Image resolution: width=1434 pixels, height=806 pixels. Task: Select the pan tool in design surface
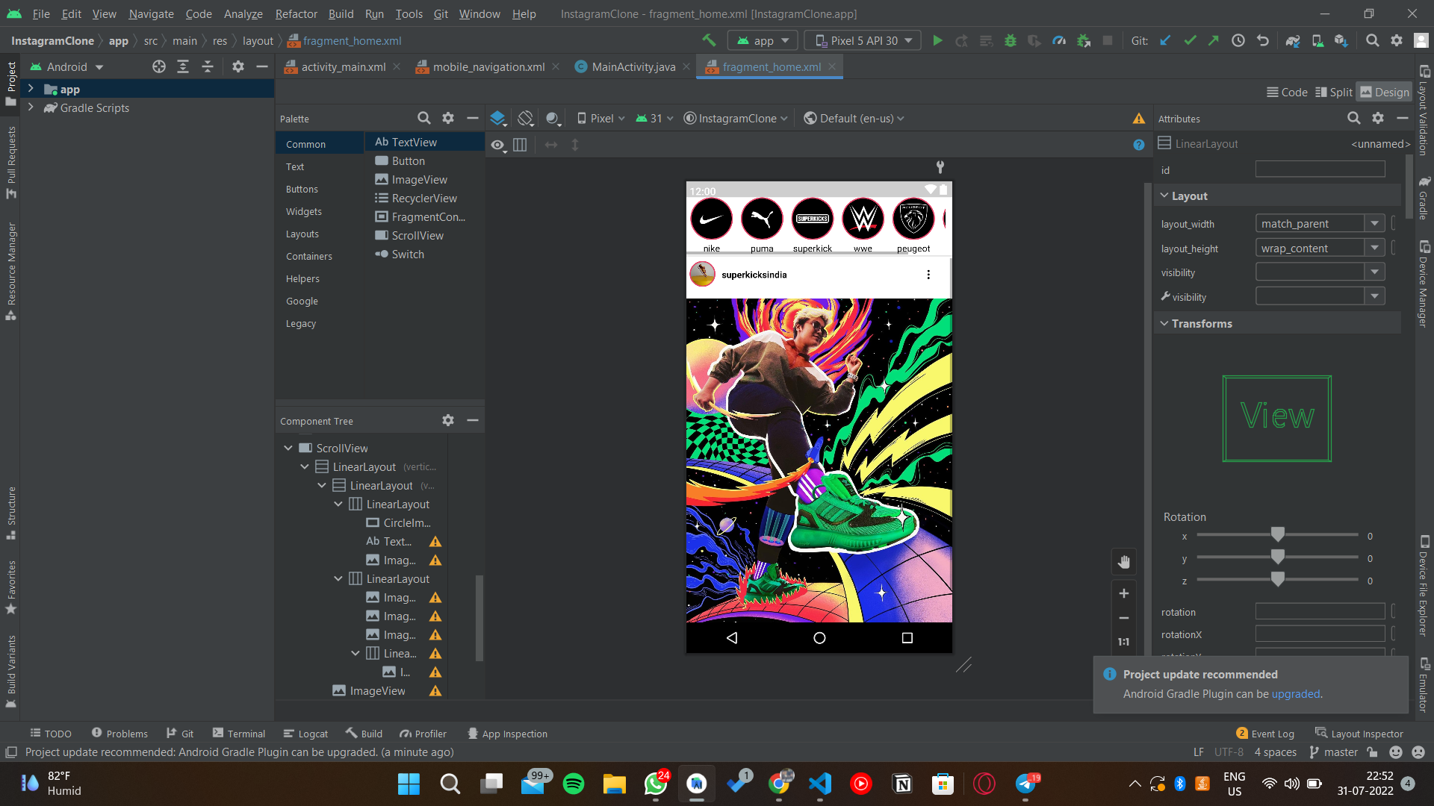[1124, 561]
